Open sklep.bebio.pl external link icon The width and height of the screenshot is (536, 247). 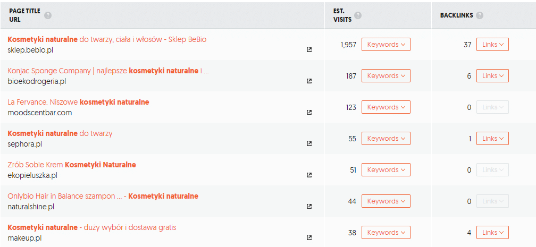[309, 50]
